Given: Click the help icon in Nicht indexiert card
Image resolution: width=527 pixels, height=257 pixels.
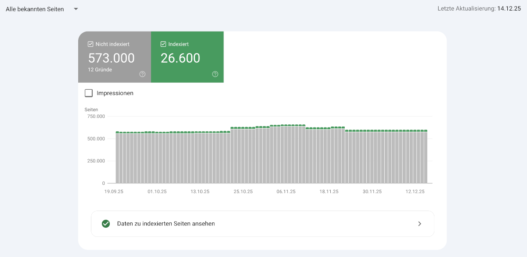Looking at the screenshot, I should point(142,74).
